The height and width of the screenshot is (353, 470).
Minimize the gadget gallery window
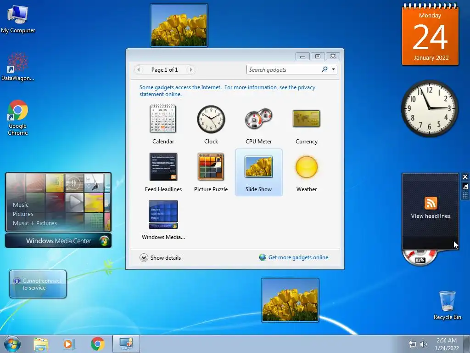[303, 57]
